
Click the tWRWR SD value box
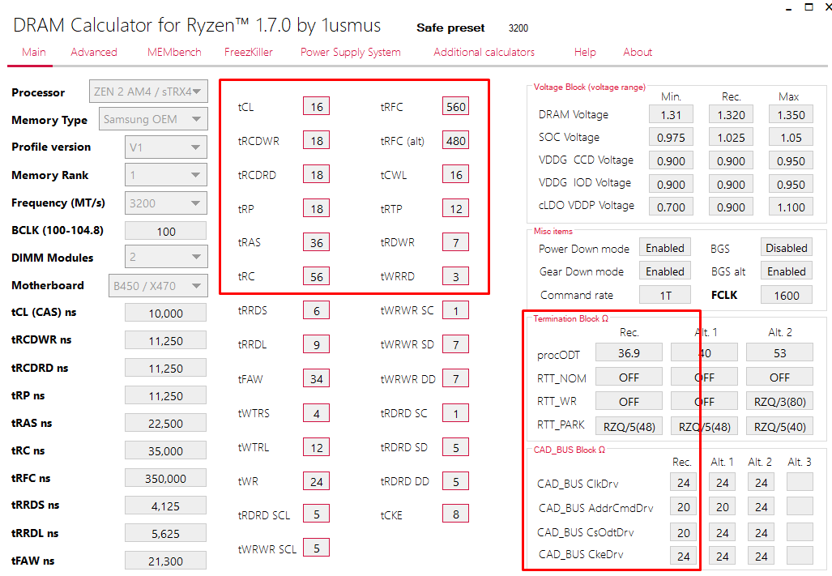click(x=456, y=343)
